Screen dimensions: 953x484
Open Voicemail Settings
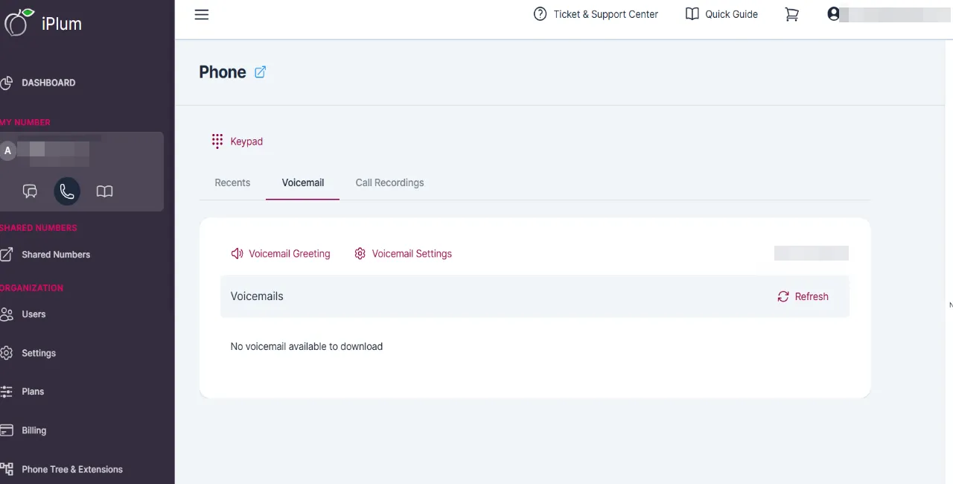(403, 254)
